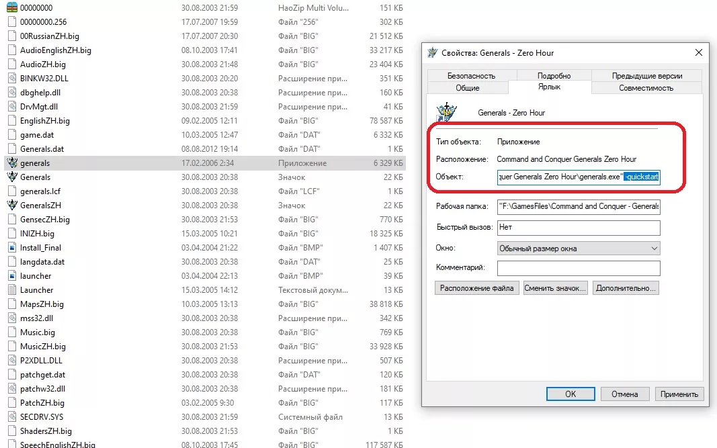Click the Launcher text document icon
The height and width of the screenshot is (448, 717).
12,290
